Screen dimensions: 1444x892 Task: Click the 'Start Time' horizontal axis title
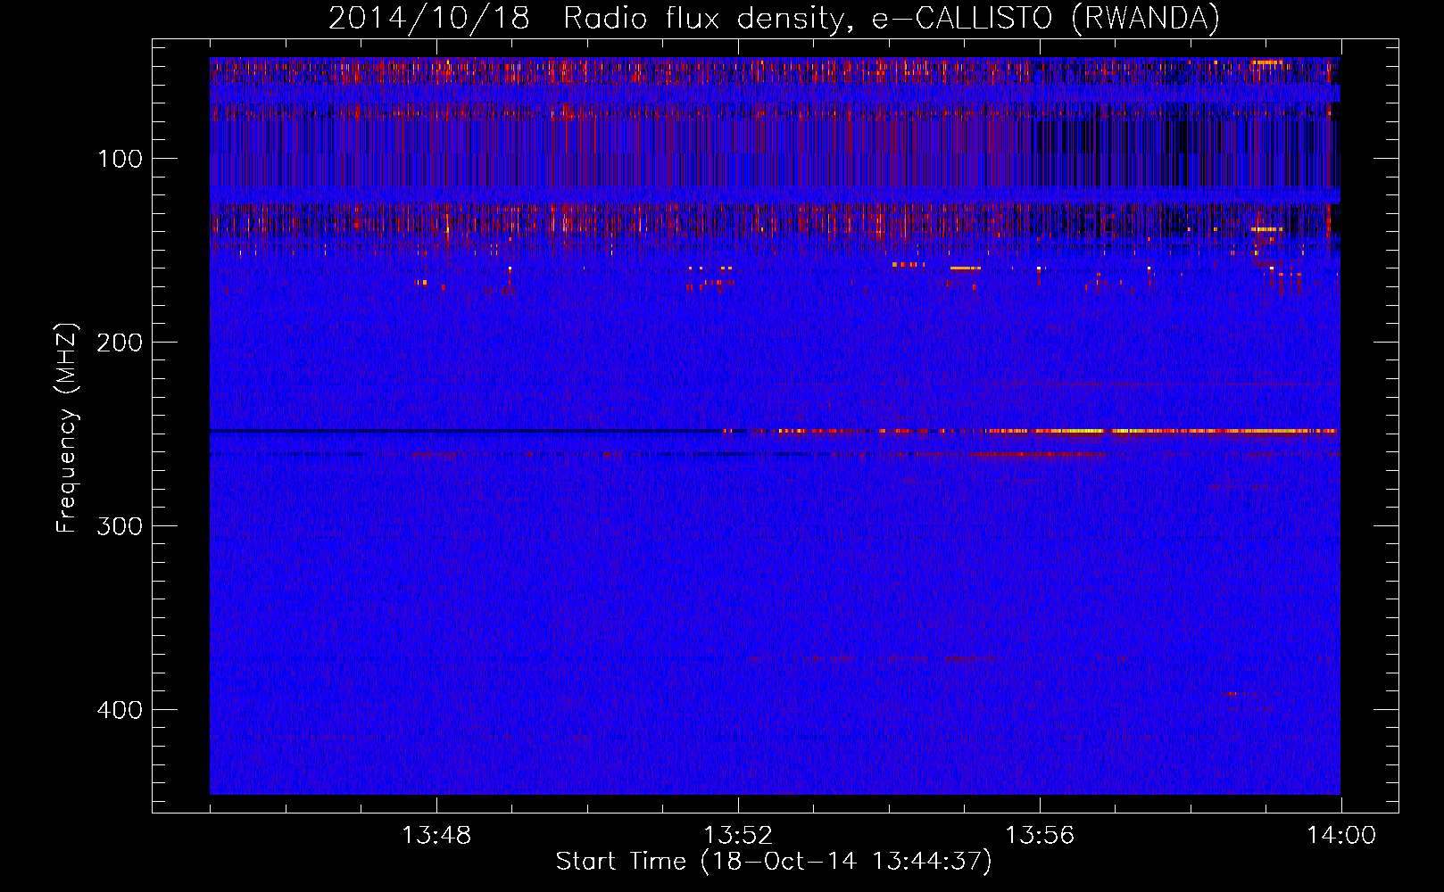point(620,862)
